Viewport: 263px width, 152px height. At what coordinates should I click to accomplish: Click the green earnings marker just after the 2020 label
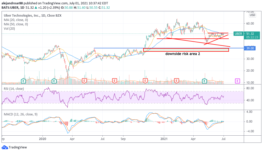pyautogui.click(x=54, y=81)
